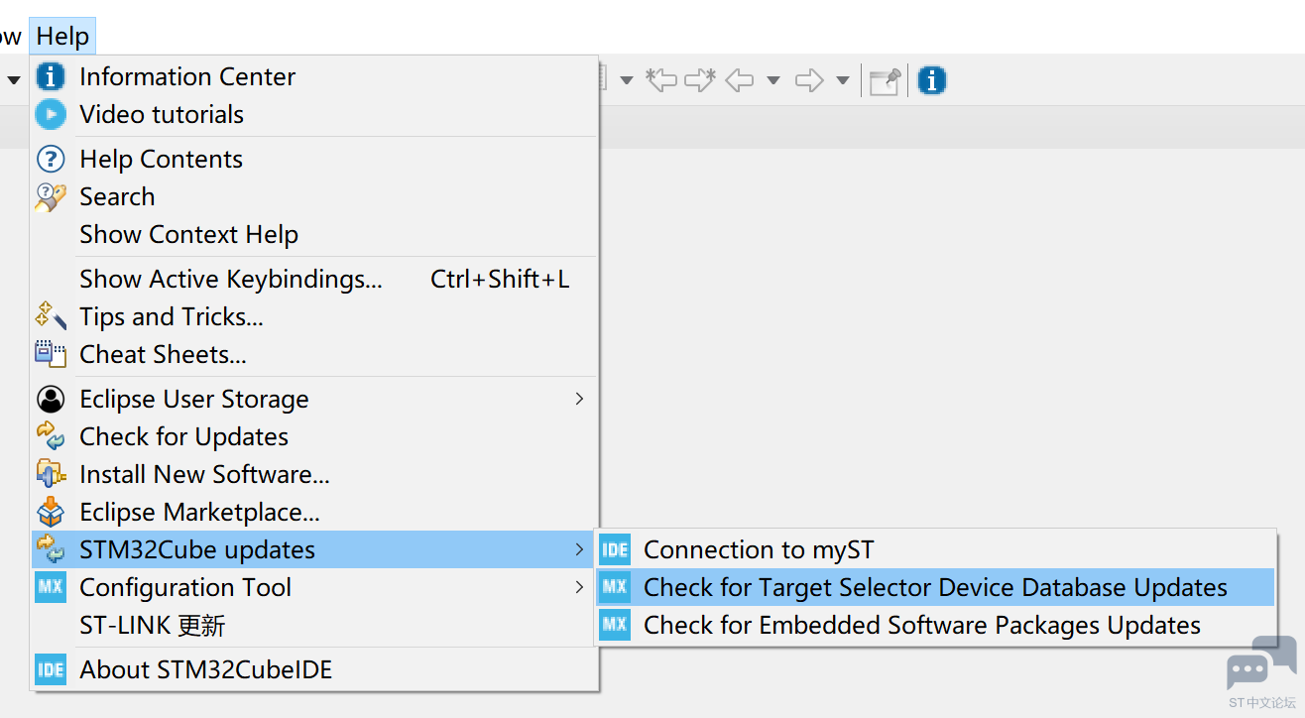Click the Back navigation arrow in toolbar
Image resolution: width=1305 pixels, height=718 pixels.
tap(740, 80)
